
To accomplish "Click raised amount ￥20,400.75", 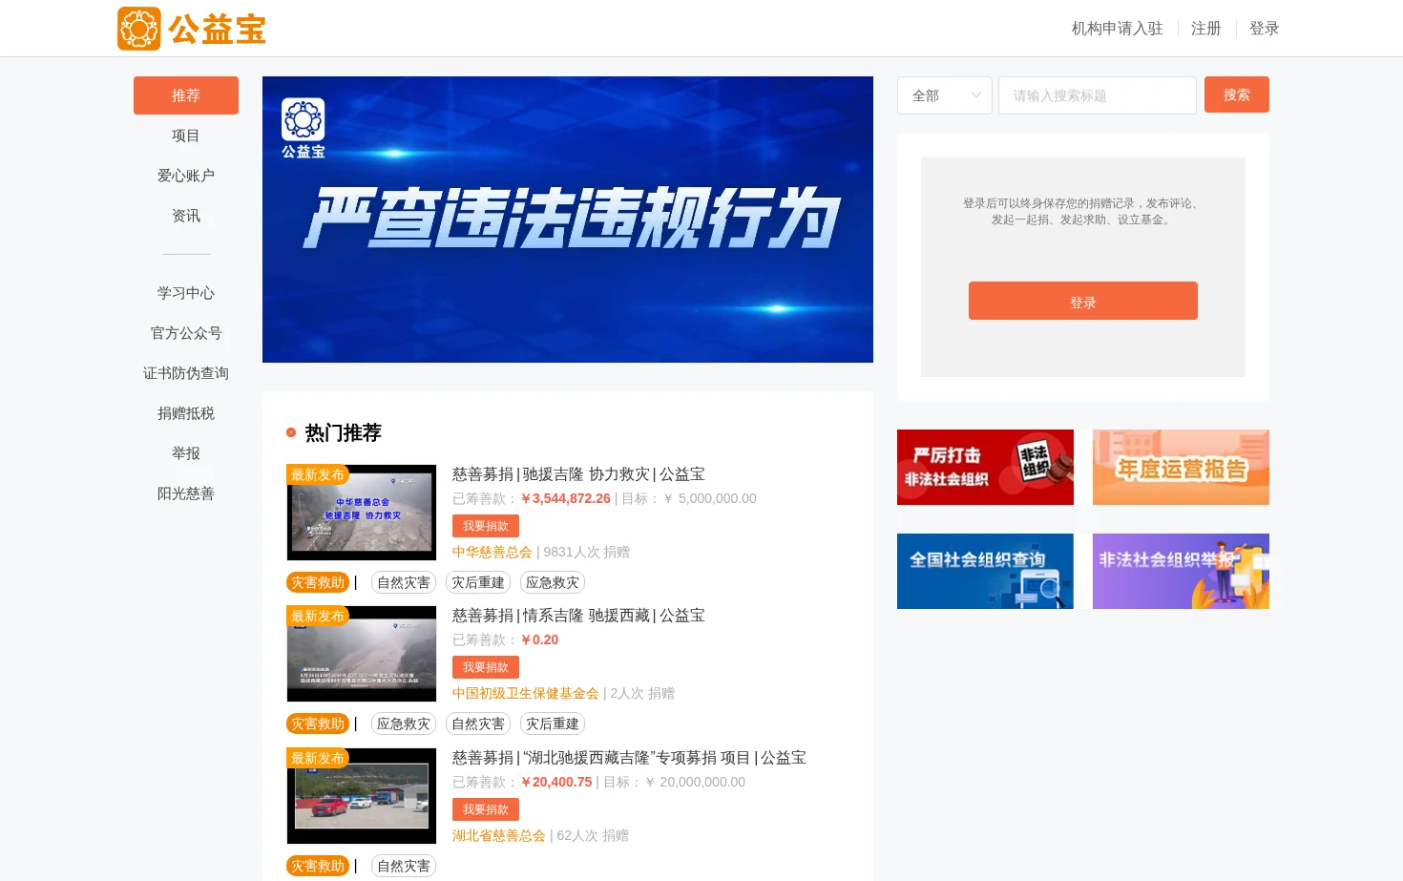I will pos(556,782).
